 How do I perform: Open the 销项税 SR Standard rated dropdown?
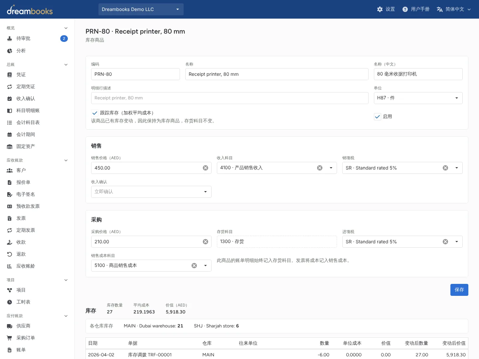coord(457,168)
